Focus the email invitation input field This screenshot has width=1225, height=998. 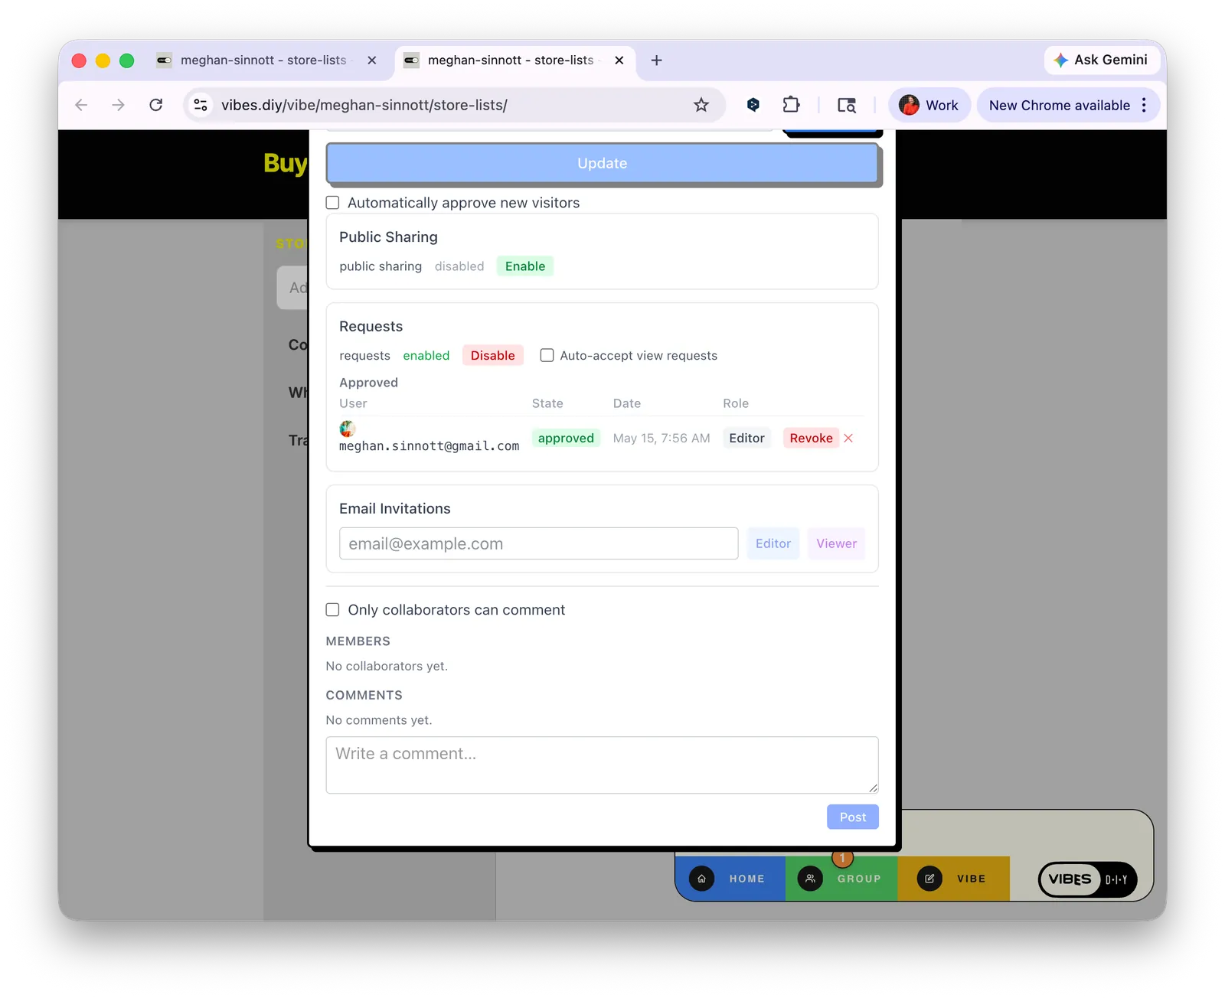click(x=539, y=543)
